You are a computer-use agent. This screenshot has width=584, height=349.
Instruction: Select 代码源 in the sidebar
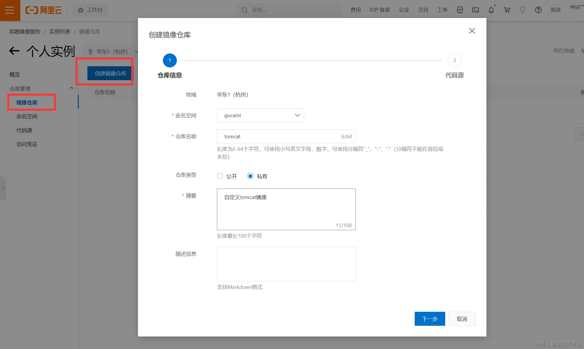[x=24, y=130]
